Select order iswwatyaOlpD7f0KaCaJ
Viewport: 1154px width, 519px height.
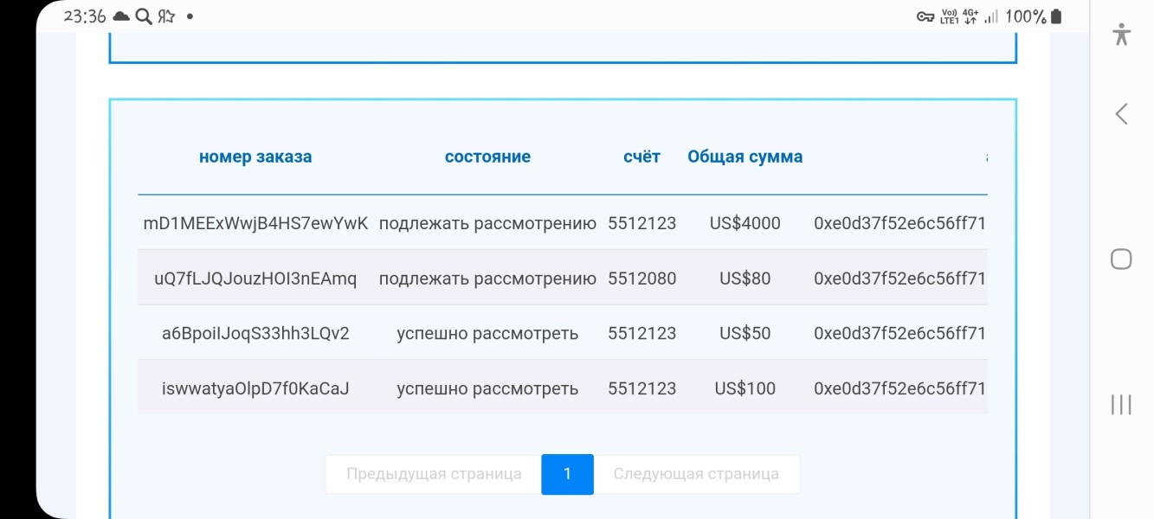pos(255,388)
